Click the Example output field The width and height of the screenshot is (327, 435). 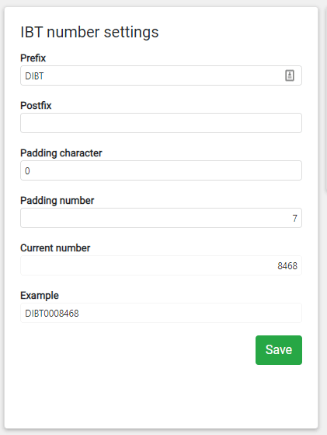(161, 313)
